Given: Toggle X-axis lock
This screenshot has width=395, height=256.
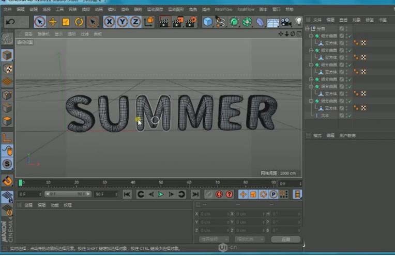Looking at the screenshot, I should (x=109, y=22).
